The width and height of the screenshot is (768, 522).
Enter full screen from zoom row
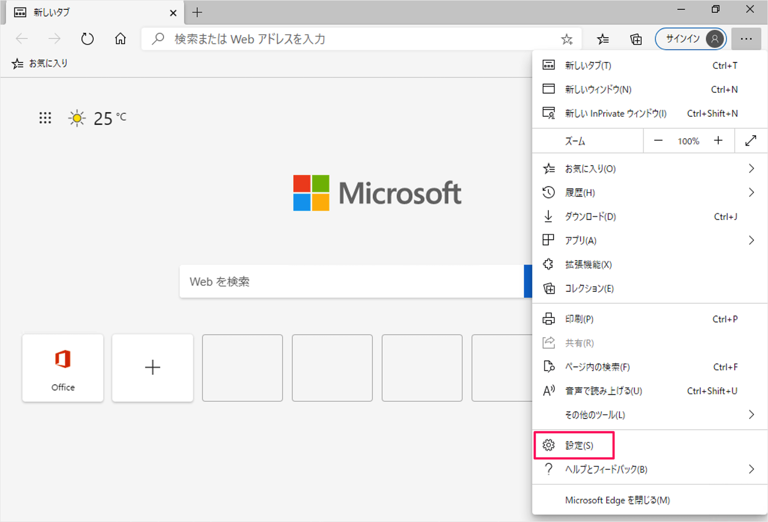tap(751, 141)
